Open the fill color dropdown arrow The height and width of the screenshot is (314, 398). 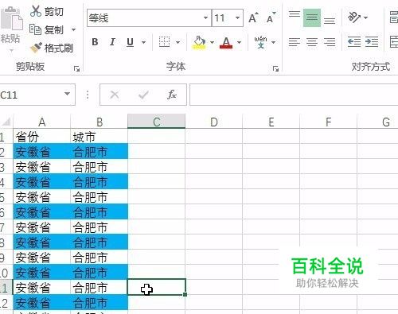(212, 42)
